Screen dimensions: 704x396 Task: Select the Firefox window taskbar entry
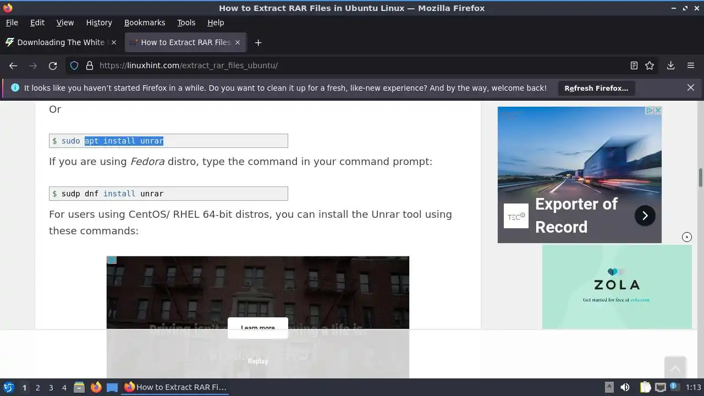click(x=175, y=387)
